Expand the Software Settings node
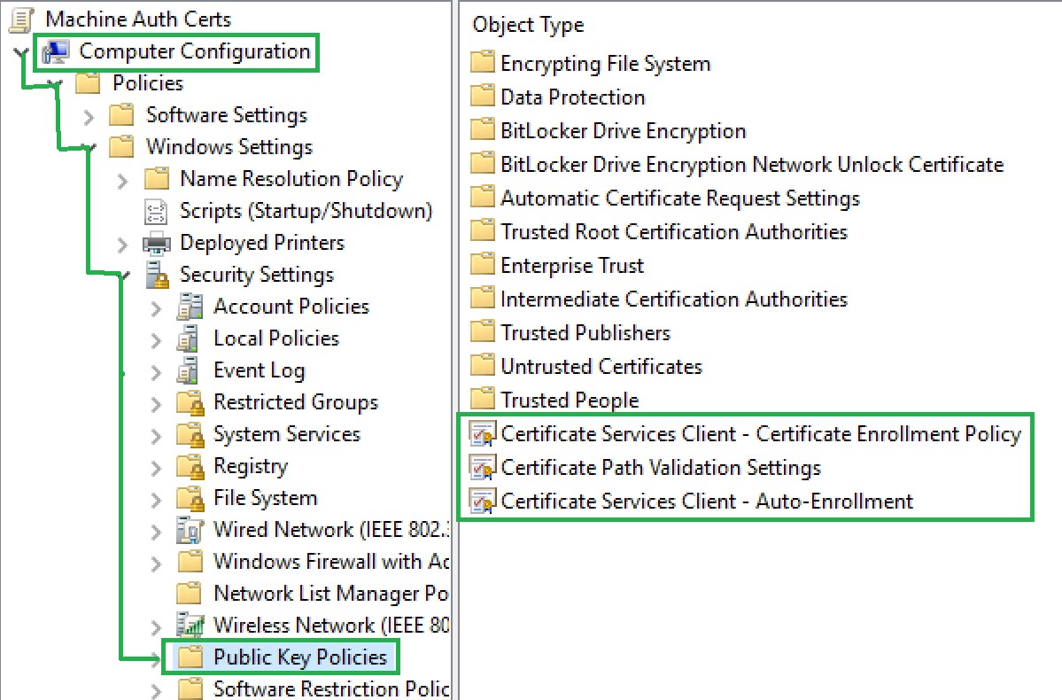This screenshot has width=1062, height=700. [x=89, y=116]
